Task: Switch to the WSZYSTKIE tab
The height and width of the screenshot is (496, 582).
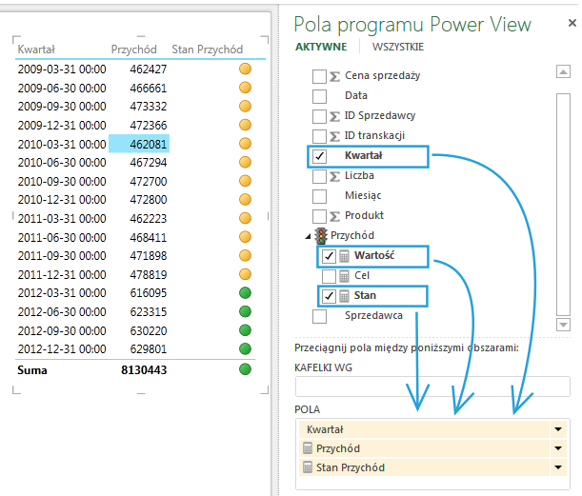Action: [398, 47]
